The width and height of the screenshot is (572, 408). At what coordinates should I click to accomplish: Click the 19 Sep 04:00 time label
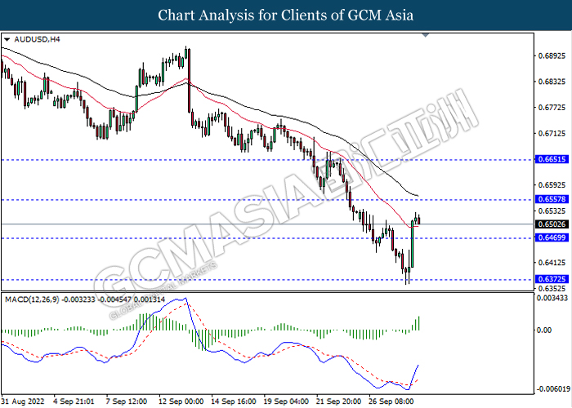[286, 401]
